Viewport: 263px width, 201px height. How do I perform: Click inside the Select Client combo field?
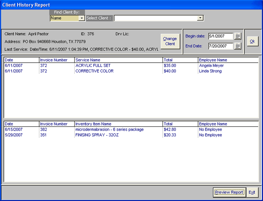pyautogui.click(x=156, y=18)
